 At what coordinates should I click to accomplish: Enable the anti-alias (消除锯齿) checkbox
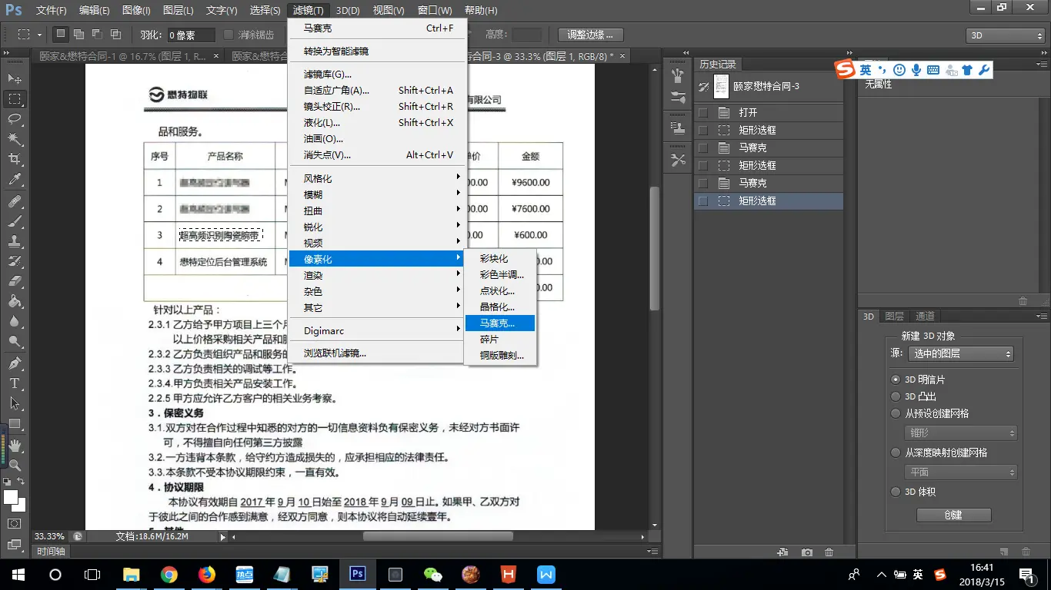229,35
